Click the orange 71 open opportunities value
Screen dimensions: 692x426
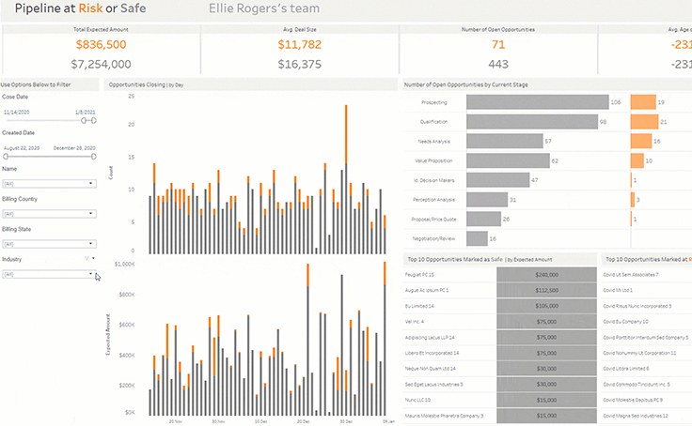pyautogui.click(x=498, y=45)
